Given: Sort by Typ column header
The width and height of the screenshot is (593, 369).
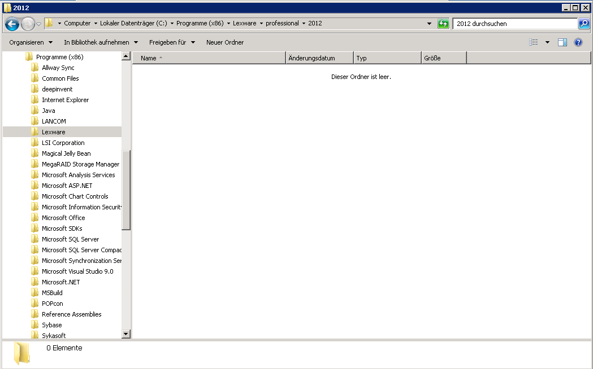Looking at the screenshot, I should point(387,58).
